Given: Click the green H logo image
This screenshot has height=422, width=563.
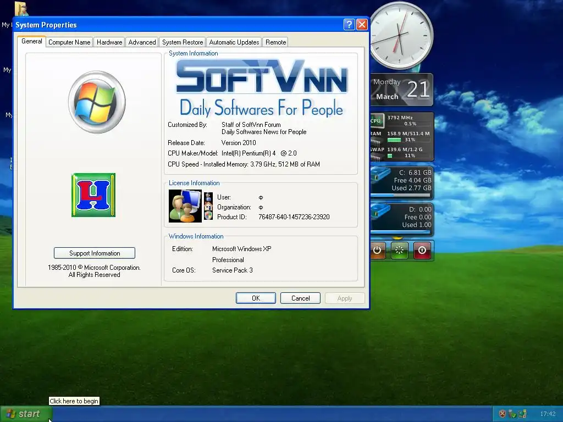Looking at the screenshot, I should pyautogui.click(x=93, y=195).
